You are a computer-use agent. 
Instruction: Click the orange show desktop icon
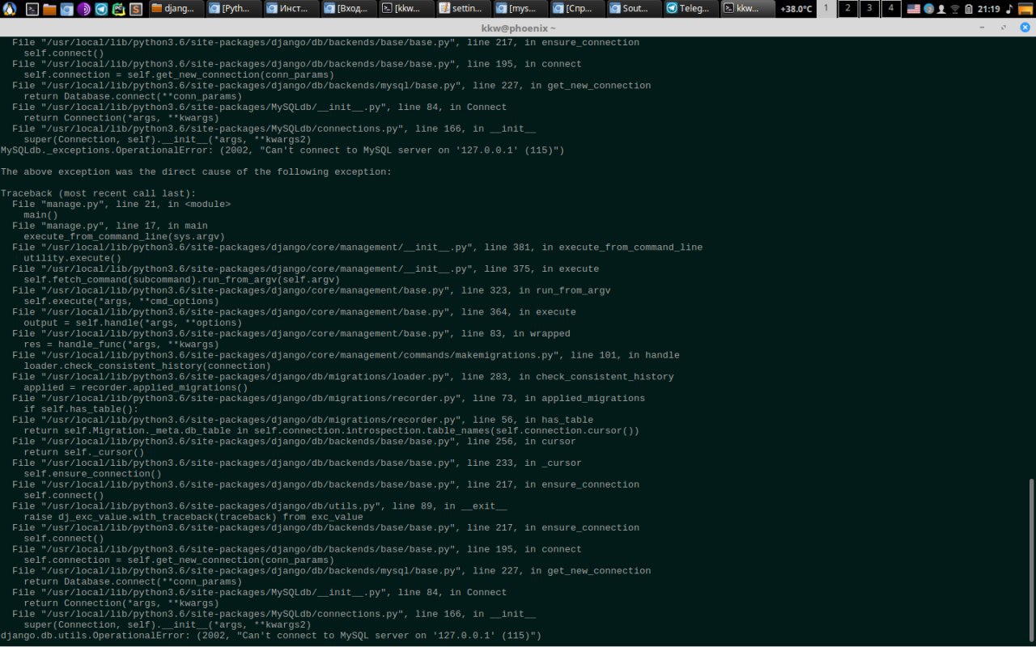click(1025, 9)
